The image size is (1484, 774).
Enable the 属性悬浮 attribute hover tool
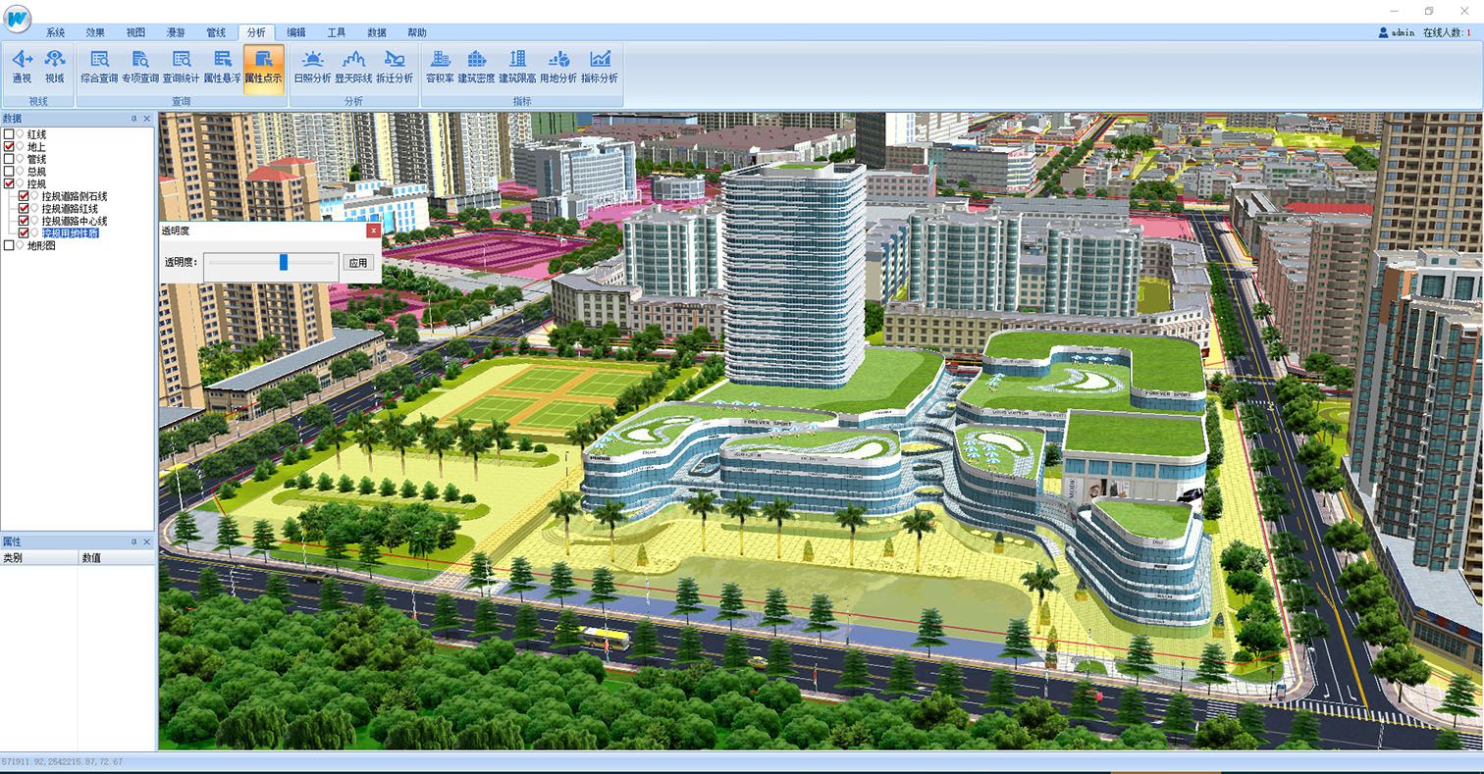[x=222, y=67]
